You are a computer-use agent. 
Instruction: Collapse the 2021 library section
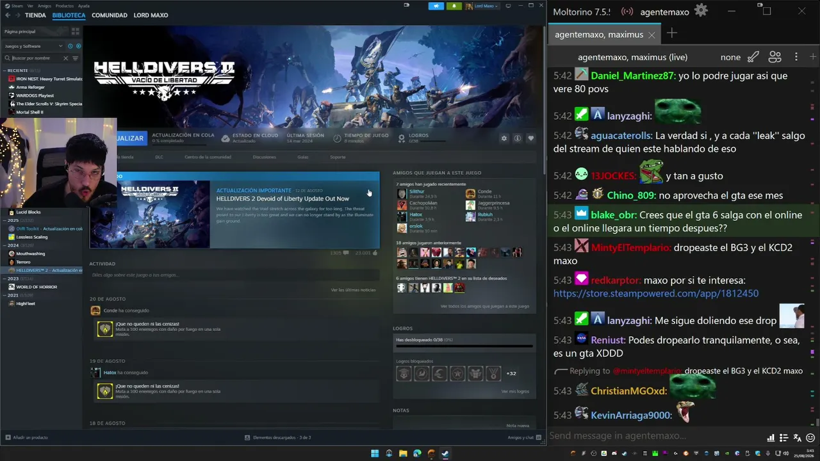[x=5, y=295]
